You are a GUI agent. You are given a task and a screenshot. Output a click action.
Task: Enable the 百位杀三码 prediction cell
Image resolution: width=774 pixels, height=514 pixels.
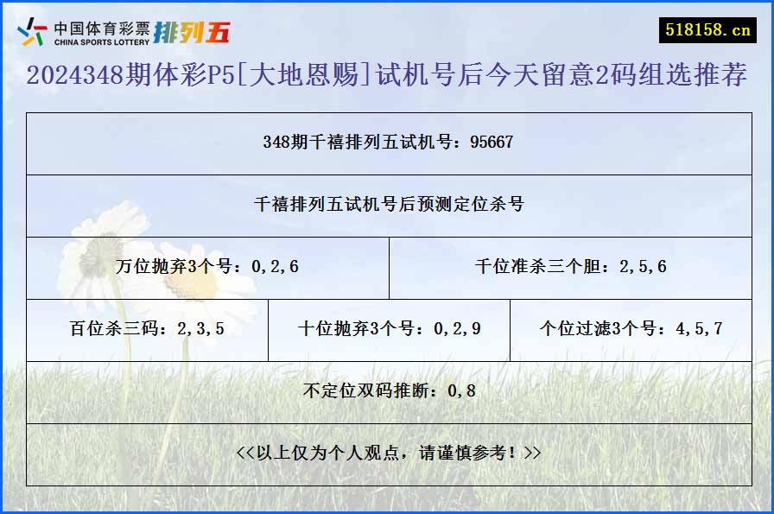pyautogui.click(x=149, y=329)
